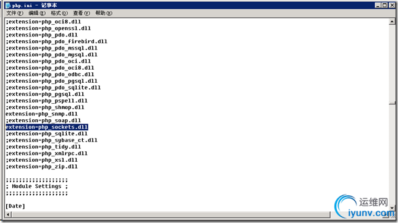Click the line ;extension=php_shmop.dll
Image resolution: width=398 pixels, height=223 pixels.
45,107
